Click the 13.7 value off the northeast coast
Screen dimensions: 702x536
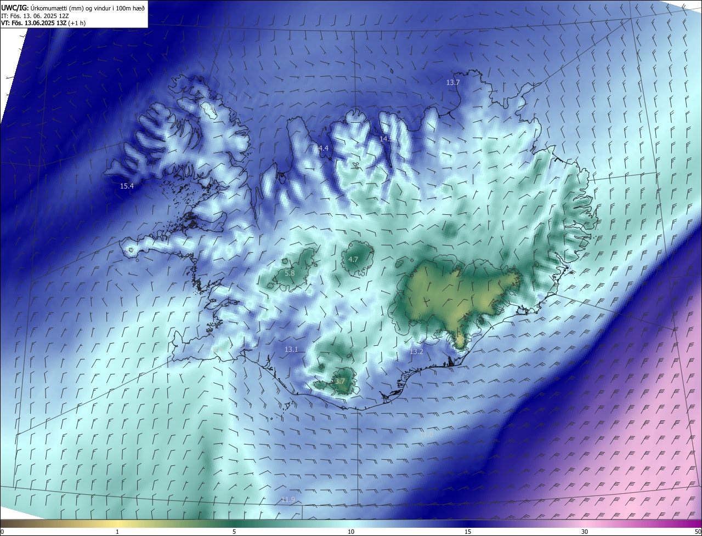point(452,82)
